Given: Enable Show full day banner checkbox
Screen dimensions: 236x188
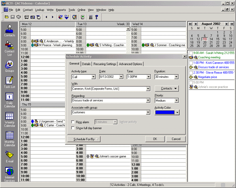Looking at the screenshot, I should point(73,128).
